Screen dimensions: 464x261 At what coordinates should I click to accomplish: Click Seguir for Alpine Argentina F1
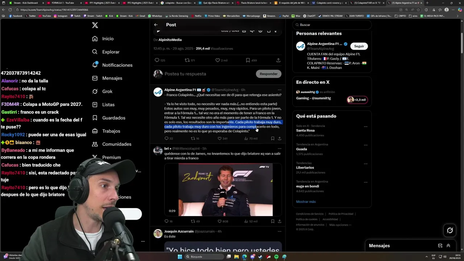359,46
